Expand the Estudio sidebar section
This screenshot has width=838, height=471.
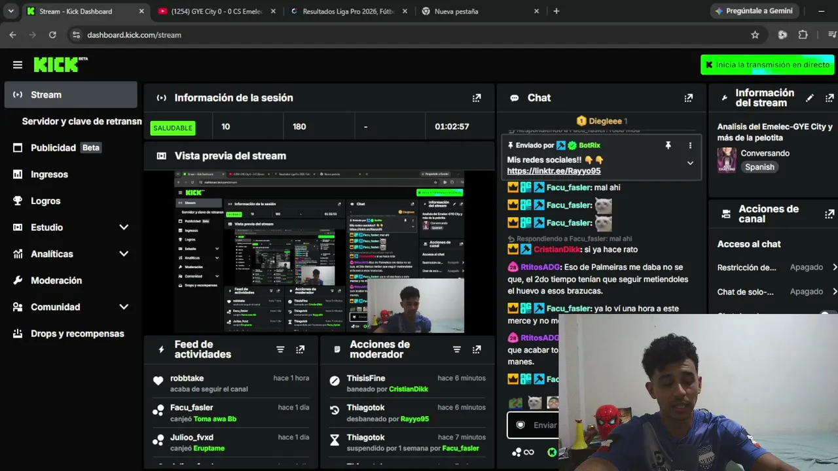[124, 228]
